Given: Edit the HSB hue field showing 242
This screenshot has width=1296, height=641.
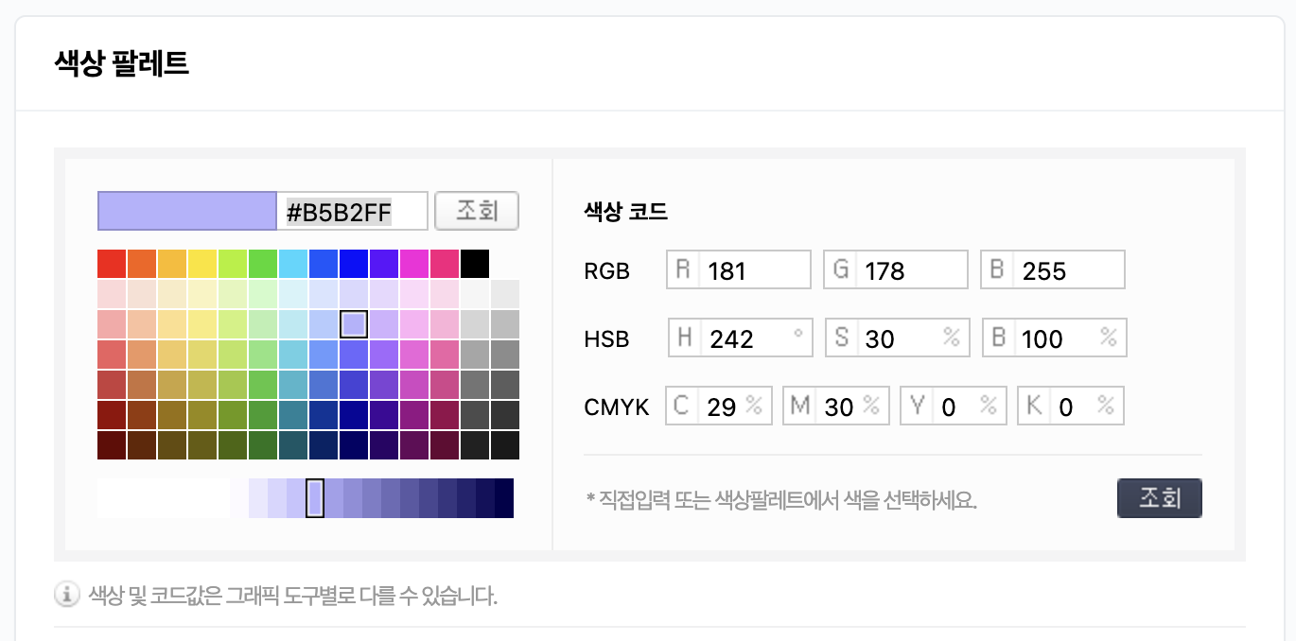Looking at the screenshot, I should coord(747,337).
